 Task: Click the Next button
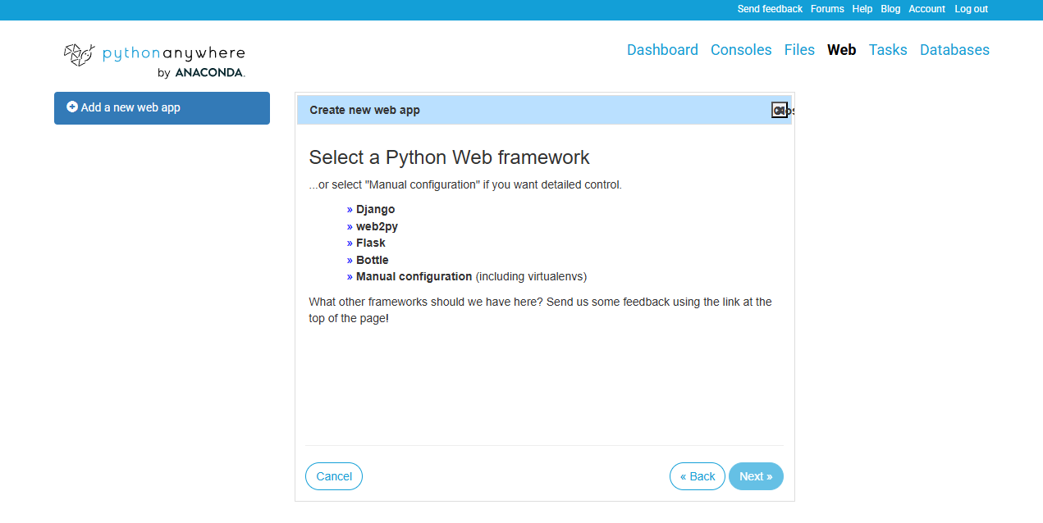coord(756,476)
